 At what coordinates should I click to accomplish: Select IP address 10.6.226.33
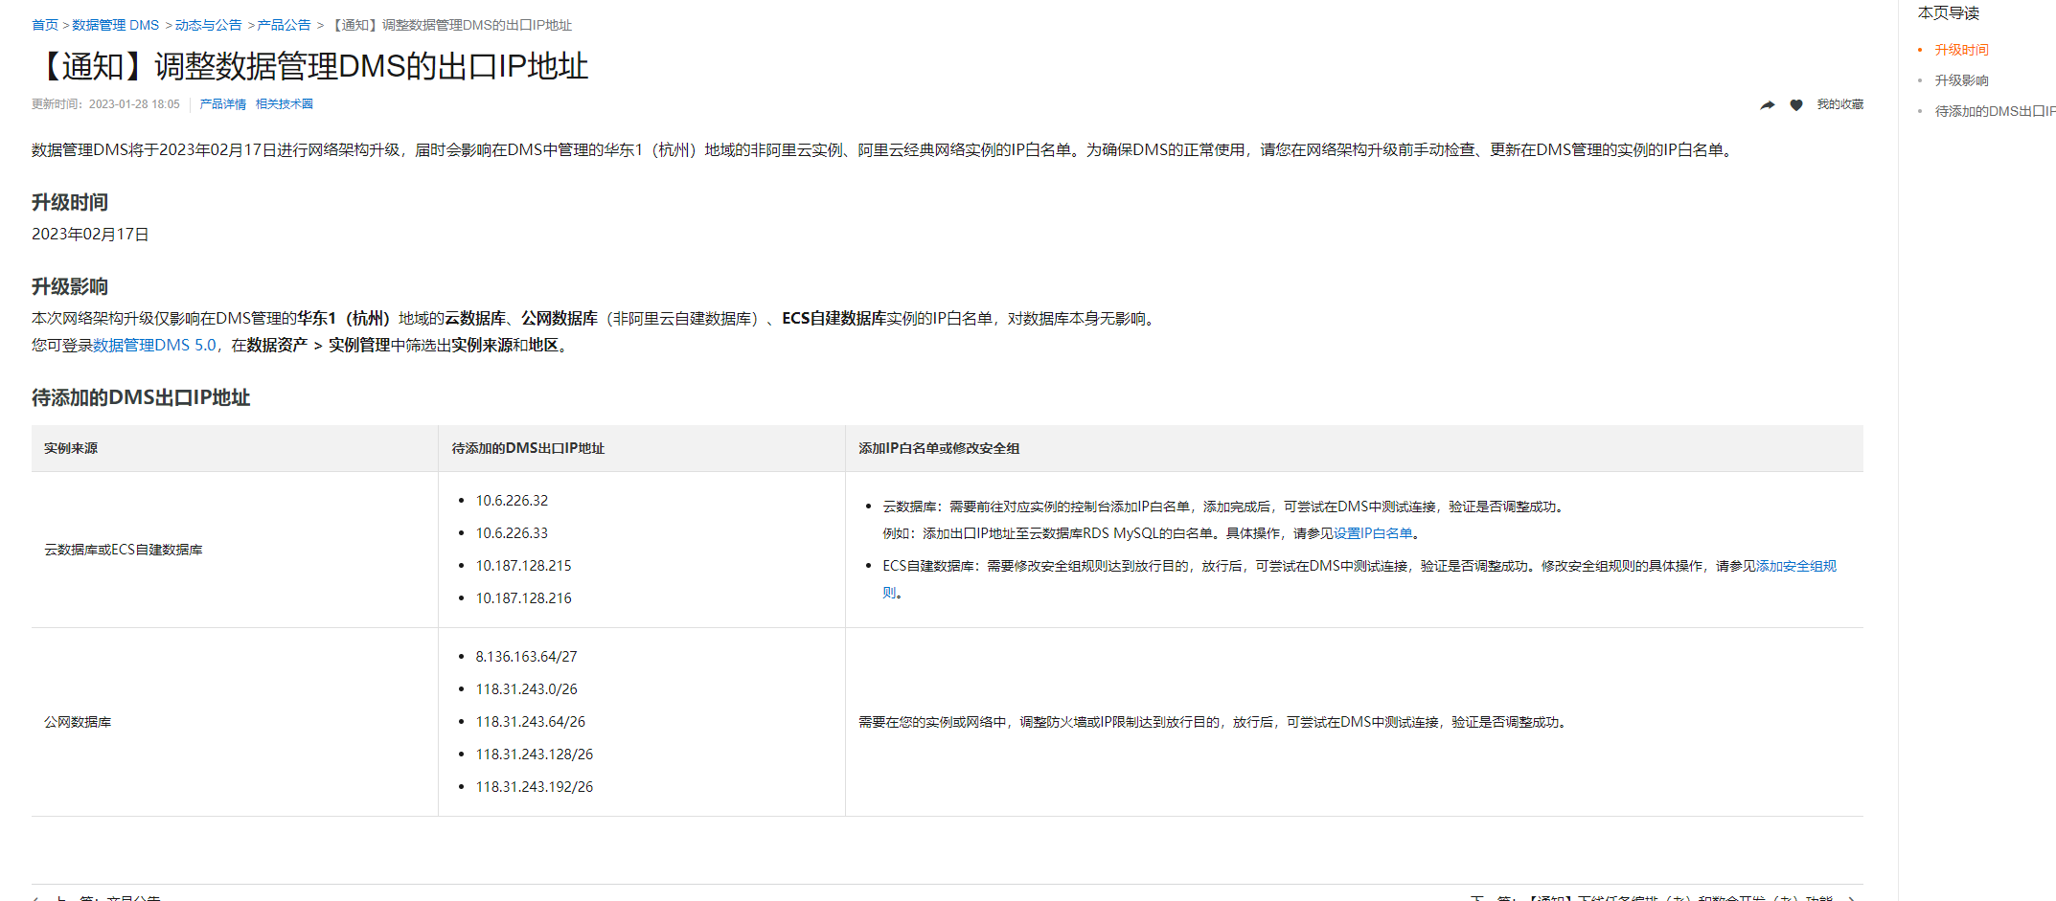pos(513,533)
